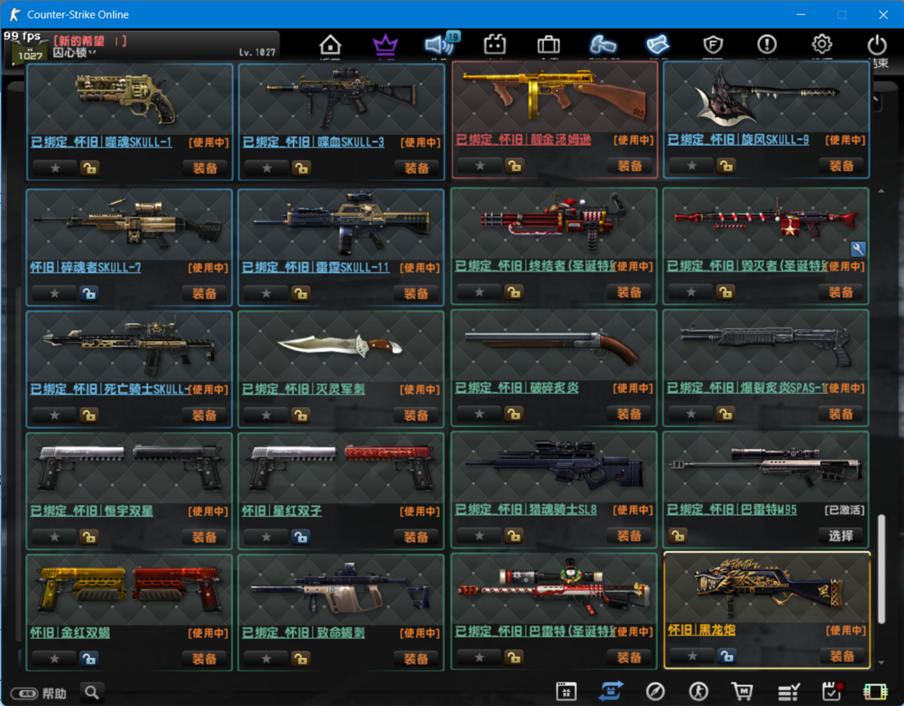The height and width of the screenshot is (706, 904).
Task: Open the 靓金汤姆逊 item name link
Action: (x=523, y=140)
